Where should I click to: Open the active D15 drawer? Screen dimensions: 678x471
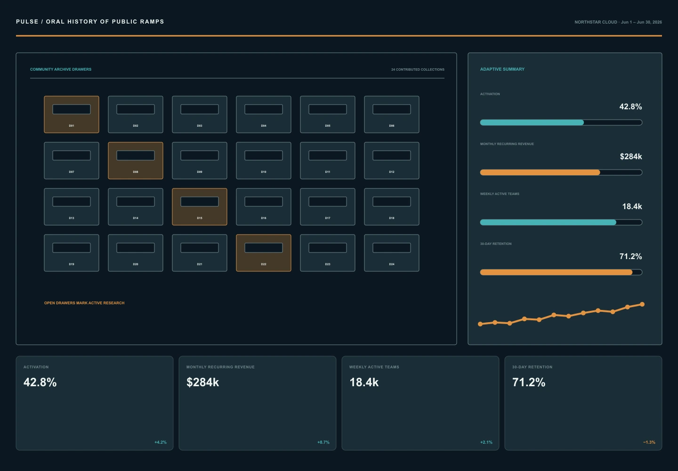click(x=200, y=207)
